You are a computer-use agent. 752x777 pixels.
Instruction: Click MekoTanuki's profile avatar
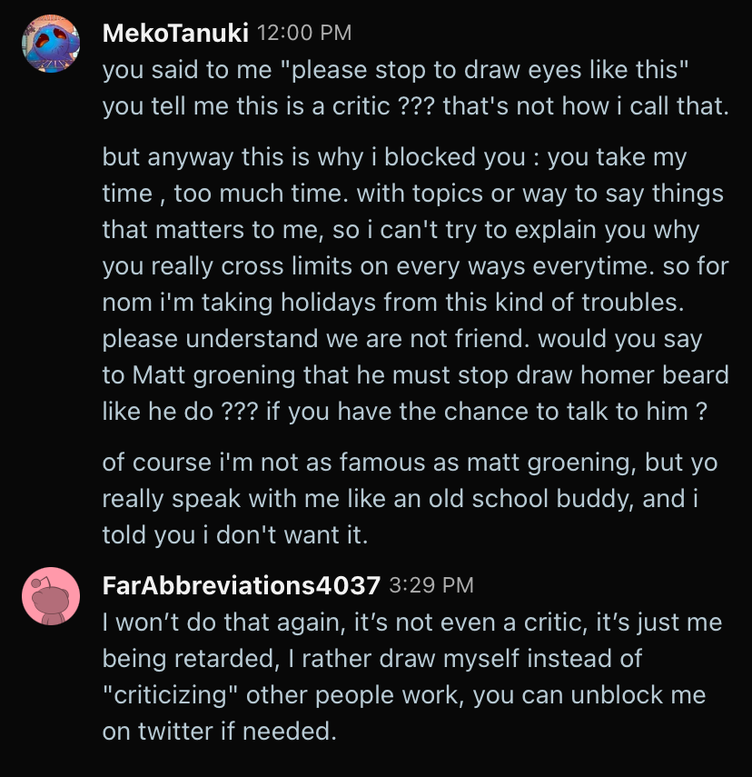[51, 44]
